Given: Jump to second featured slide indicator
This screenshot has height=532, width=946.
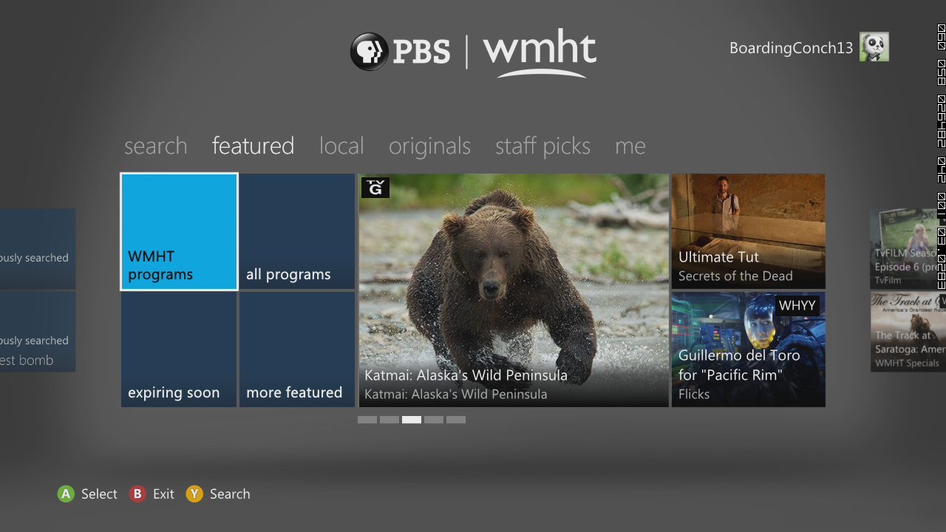Looking at the screenshot, I should pos(389,420).
